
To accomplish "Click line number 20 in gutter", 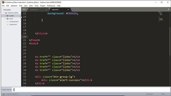I will click(x=25, y=37).
